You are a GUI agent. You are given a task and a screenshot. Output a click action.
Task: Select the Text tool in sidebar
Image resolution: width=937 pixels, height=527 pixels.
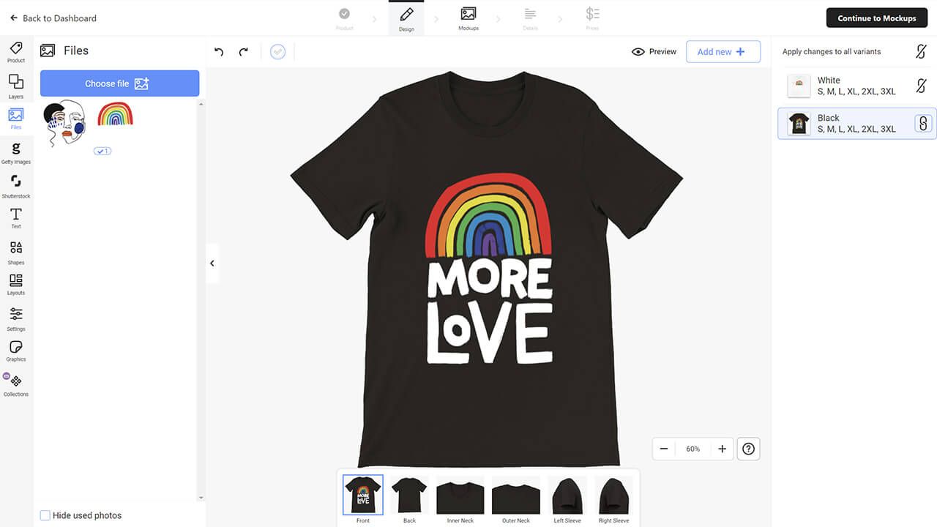click(15, 216)
